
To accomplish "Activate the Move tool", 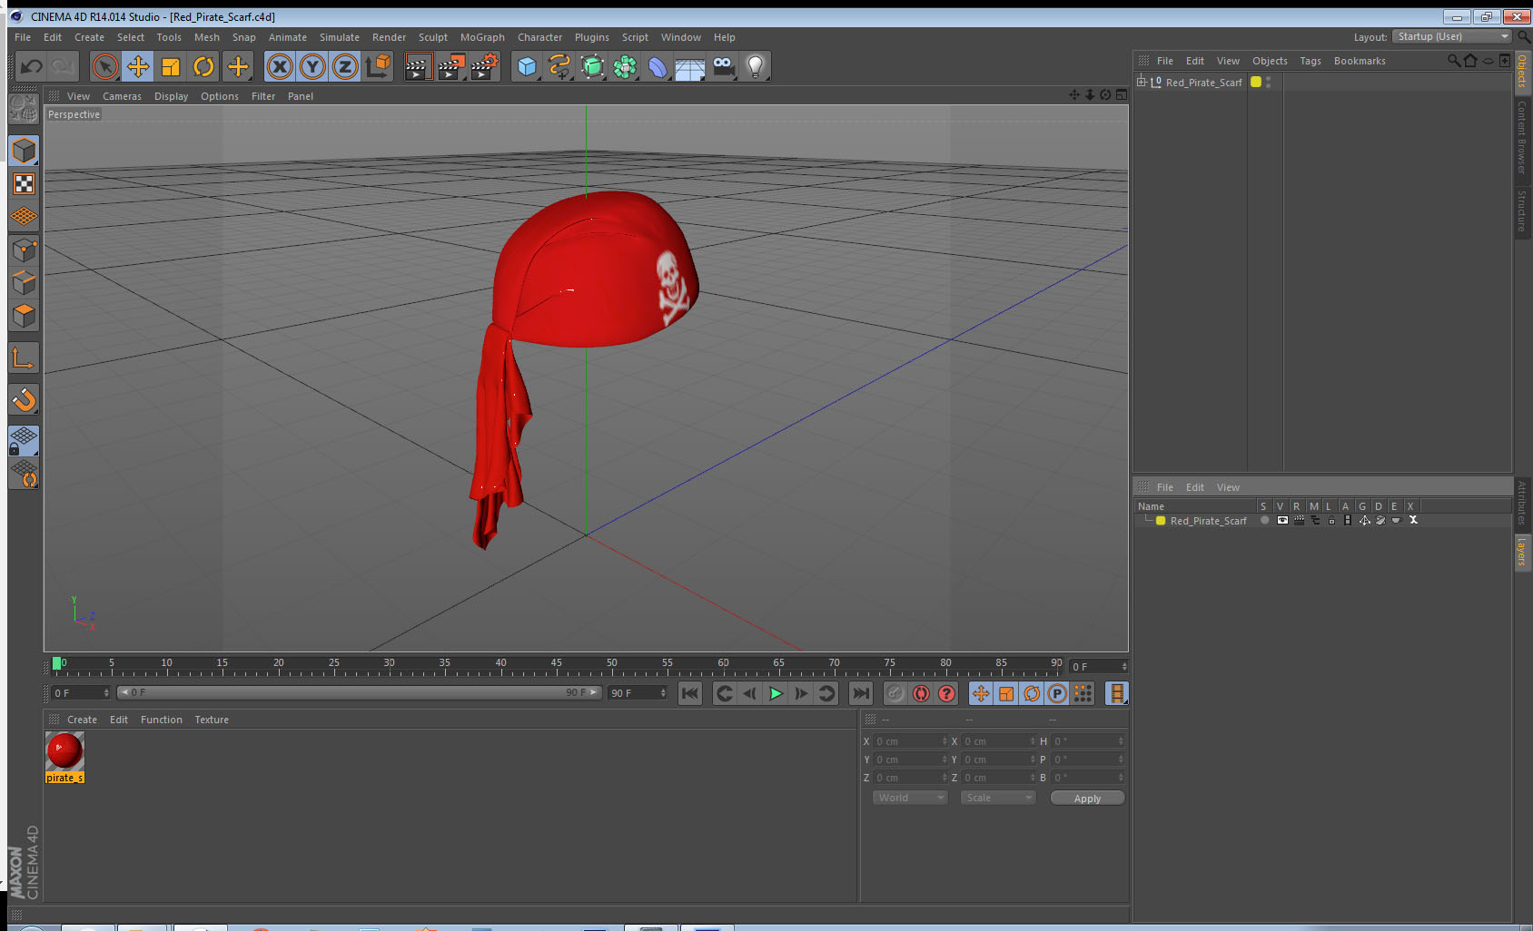I will click(x=138, y=66).
